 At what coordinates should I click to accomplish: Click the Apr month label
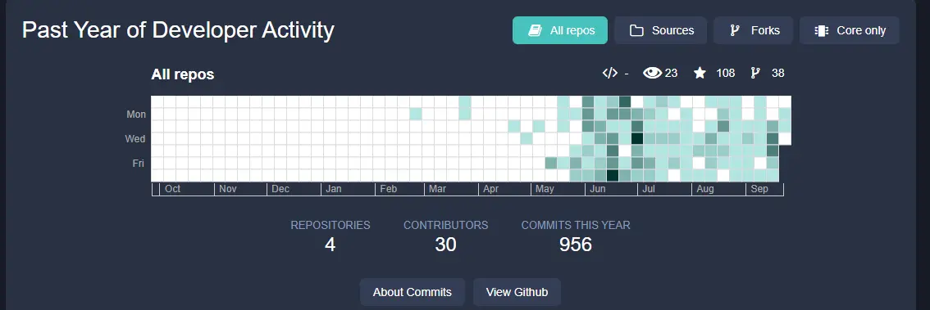tap(490, 189)
